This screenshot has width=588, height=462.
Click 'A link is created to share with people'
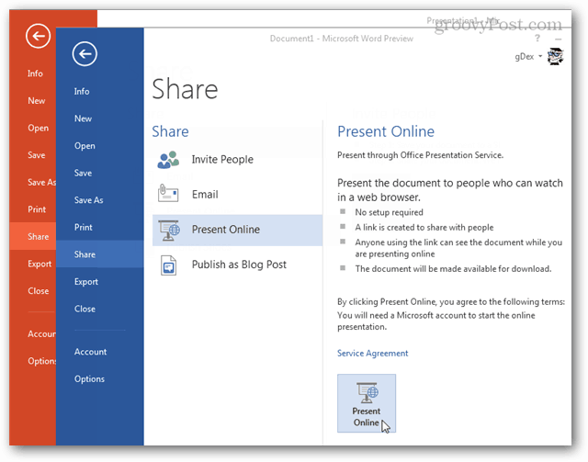[x=424, y=227]
